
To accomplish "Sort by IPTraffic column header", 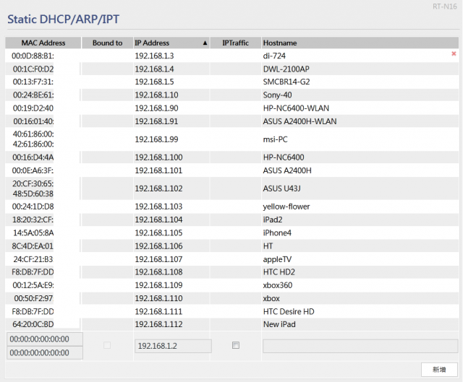I will pos(235,43).
